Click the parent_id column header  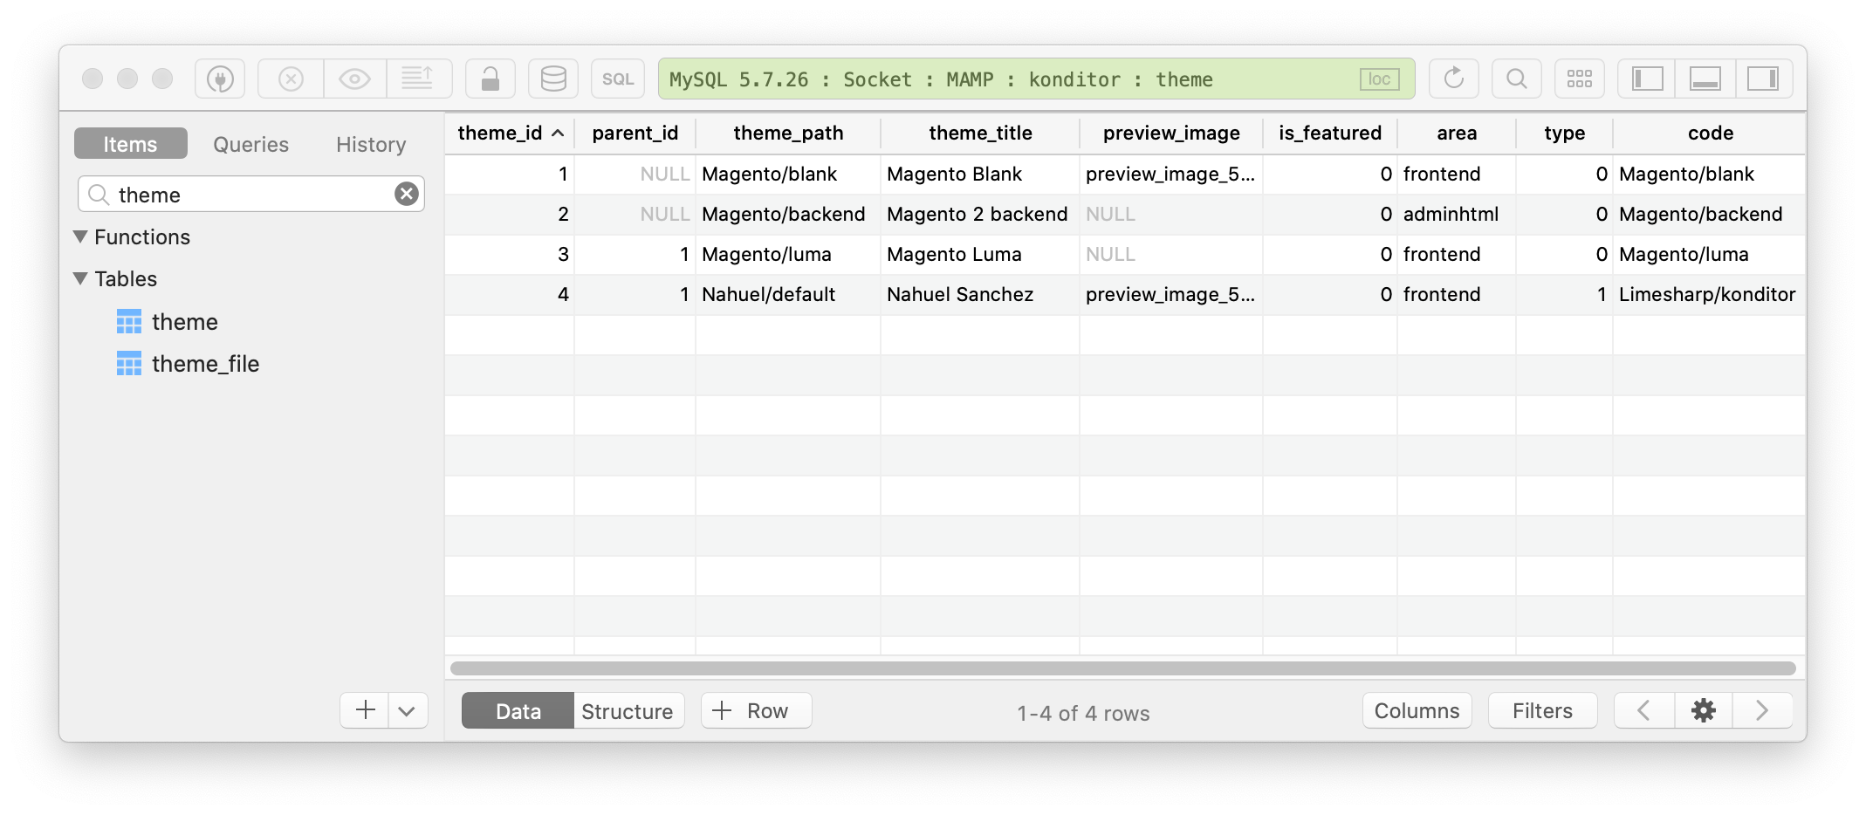click(x=635, y=134)
